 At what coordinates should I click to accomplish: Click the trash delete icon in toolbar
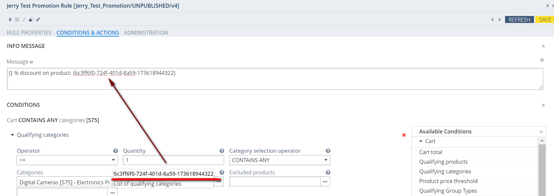(10, 20)
